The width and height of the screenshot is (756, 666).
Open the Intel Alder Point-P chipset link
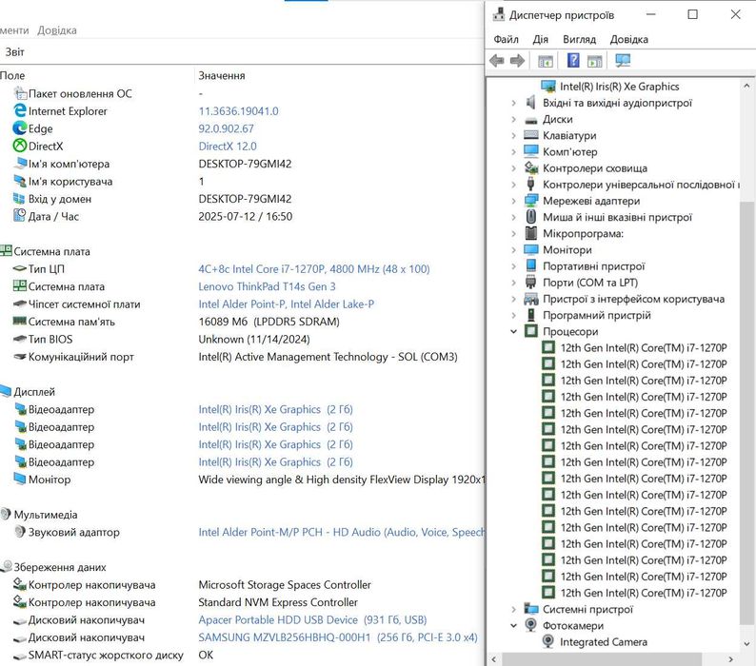coord(286,304)
